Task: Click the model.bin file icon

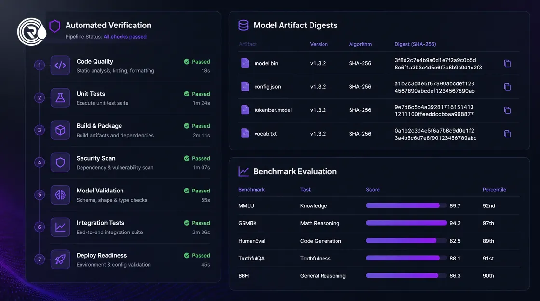Action: pyautogui.click(x=245, y=63)
